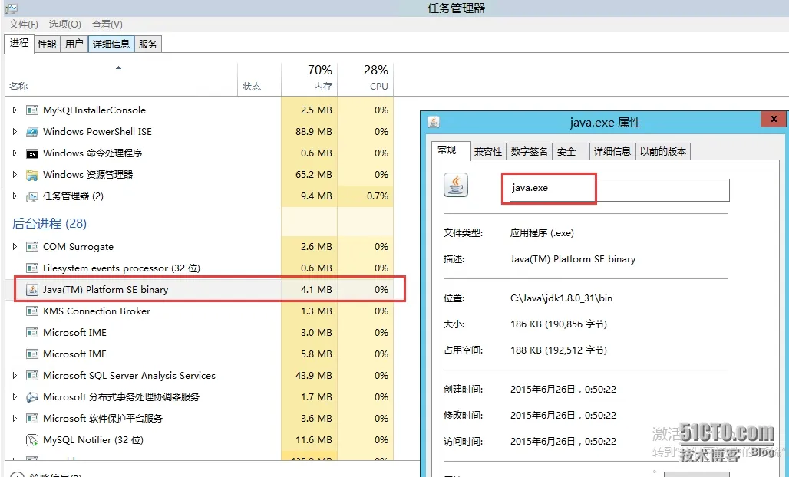Click the java.exe filename field
Viewport: 789px width, 477px height.
619,190
